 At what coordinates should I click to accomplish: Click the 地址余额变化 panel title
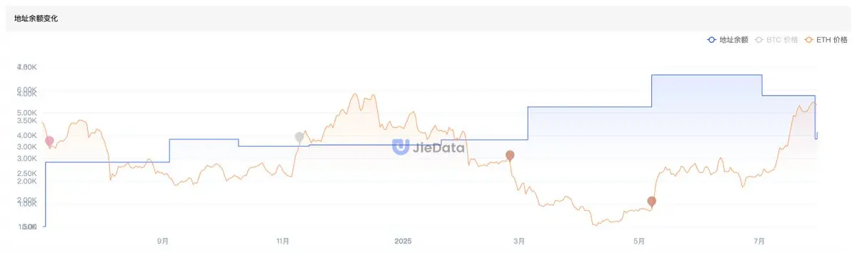(36, 19)
